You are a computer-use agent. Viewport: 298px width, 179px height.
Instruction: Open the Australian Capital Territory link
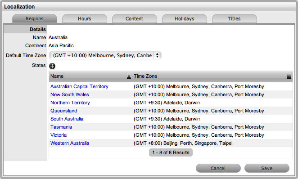[79, 86]
